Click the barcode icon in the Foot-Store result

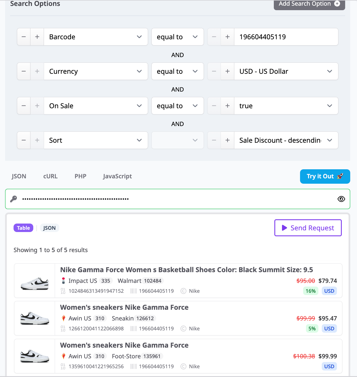click(x=133, y=366)
